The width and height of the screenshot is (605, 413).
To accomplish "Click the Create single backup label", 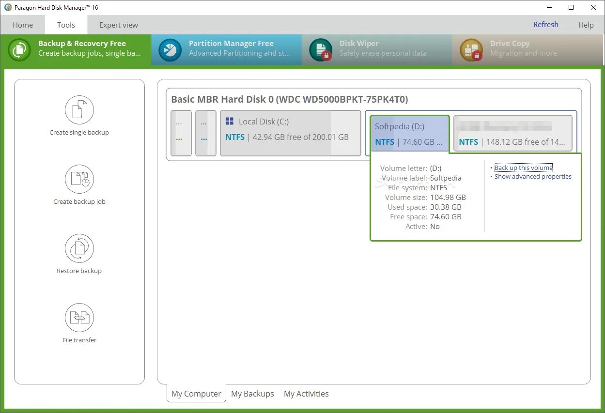I will click(x=79, y=132).
